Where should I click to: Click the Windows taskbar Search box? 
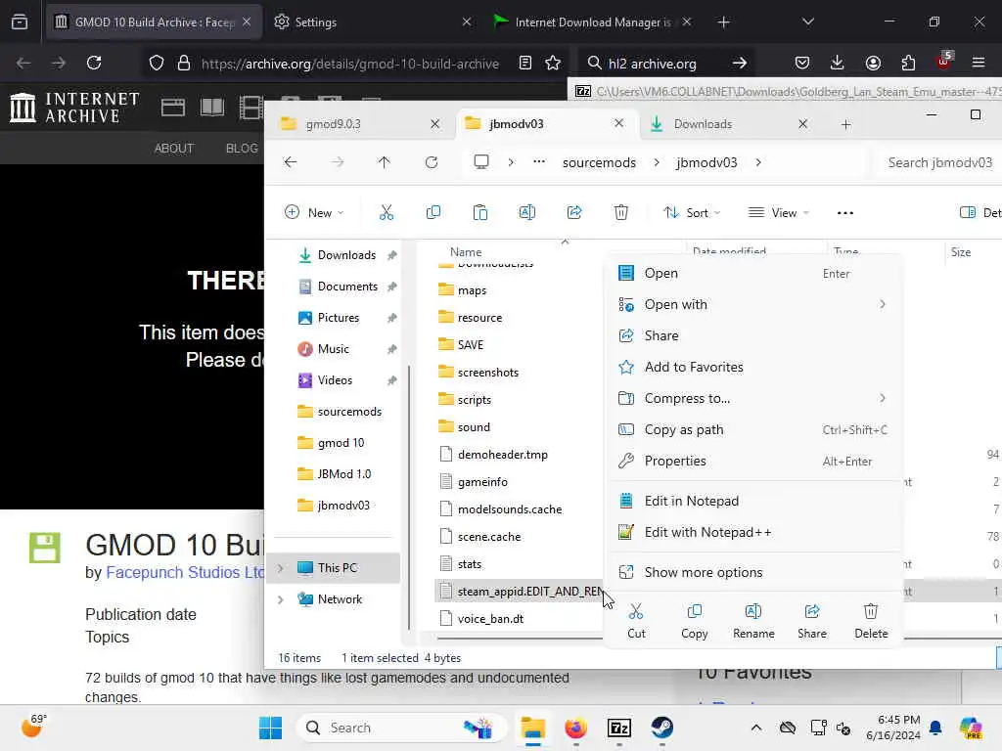tap(401, 728)
